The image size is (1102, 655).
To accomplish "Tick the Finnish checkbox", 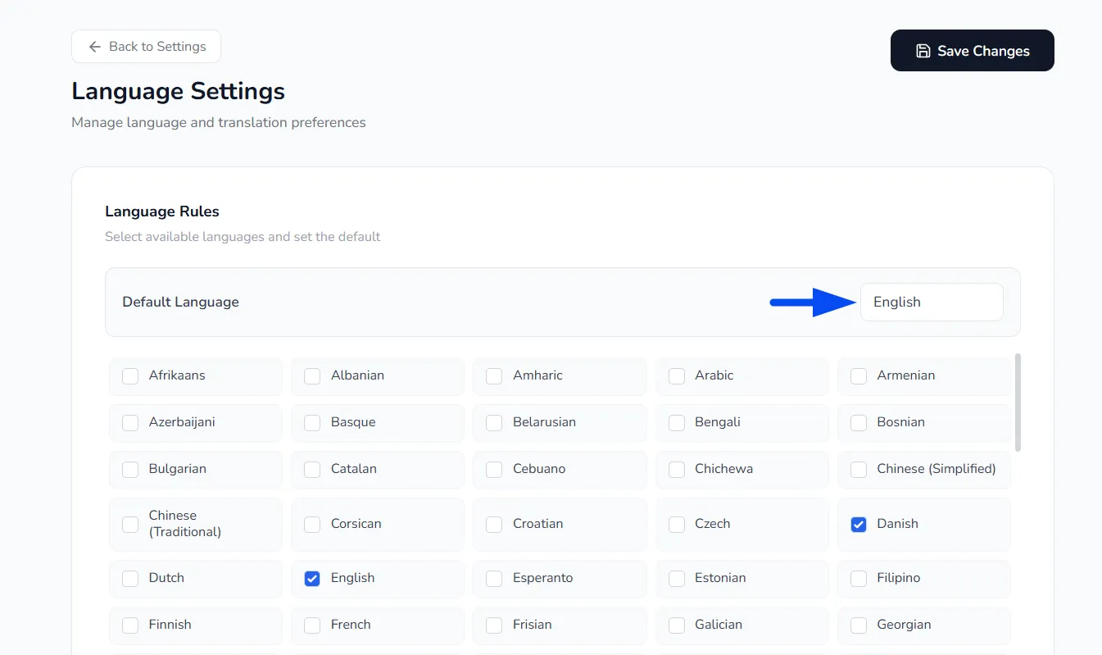I will pos(130,625).
